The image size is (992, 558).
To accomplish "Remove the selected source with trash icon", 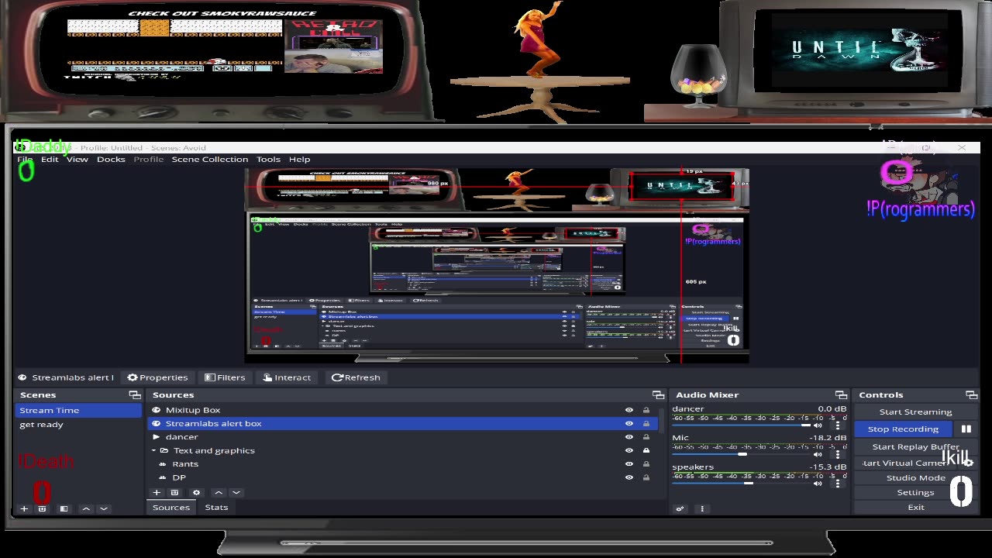I will click(174, 492).
